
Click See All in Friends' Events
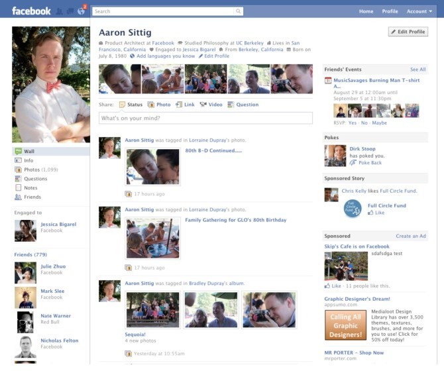[x=417, y=70]
